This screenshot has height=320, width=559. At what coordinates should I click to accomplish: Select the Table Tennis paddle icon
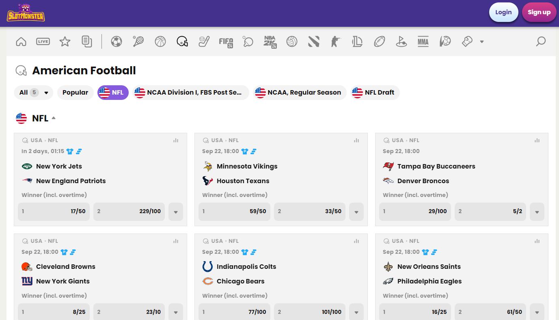click(248, 41)
